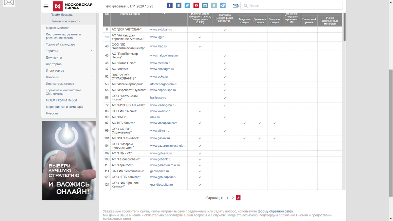Open Индикаторы свопов sidebar item
Screen dimensions: 393x221
[60, 83]
